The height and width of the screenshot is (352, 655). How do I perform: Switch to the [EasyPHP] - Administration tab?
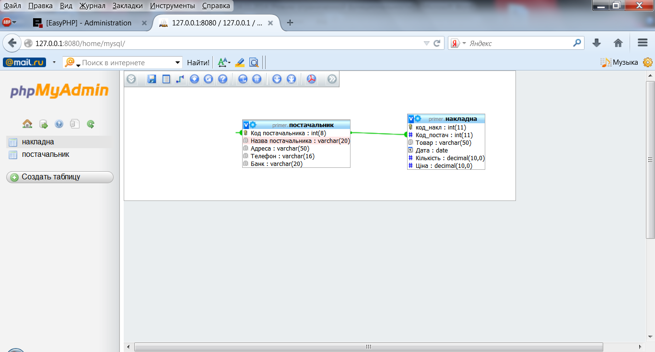point(89,23)
